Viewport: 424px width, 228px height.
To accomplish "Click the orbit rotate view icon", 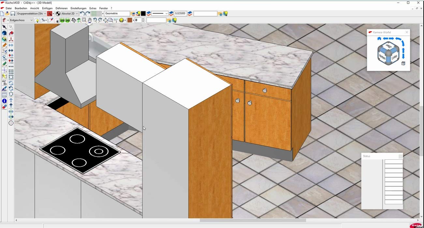I will (x=73, y=20).
